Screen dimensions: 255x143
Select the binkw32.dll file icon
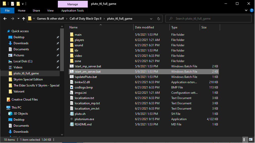(72, 82)
